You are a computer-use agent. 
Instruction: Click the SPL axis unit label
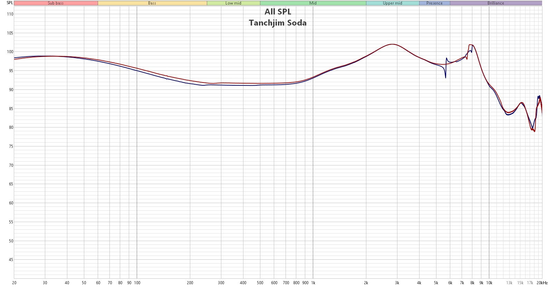click(x=10, y=3)
